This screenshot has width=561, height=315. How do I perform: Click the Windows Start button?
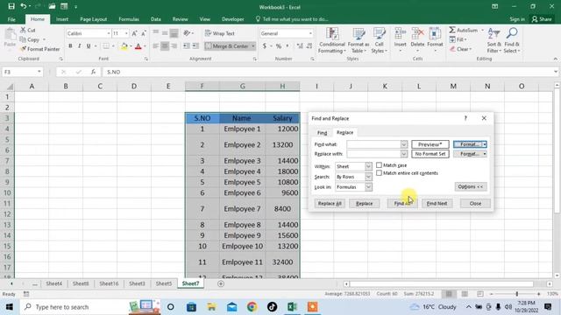point(10,307)
